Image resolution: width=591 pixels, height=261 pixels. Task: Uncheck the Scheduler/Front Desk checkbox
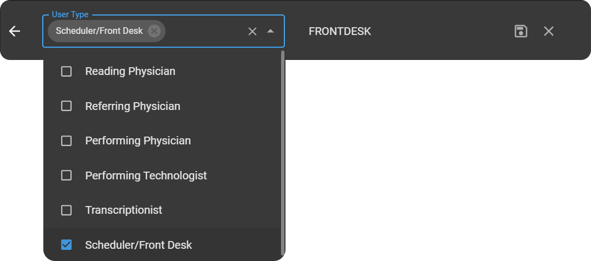point(66,245)
